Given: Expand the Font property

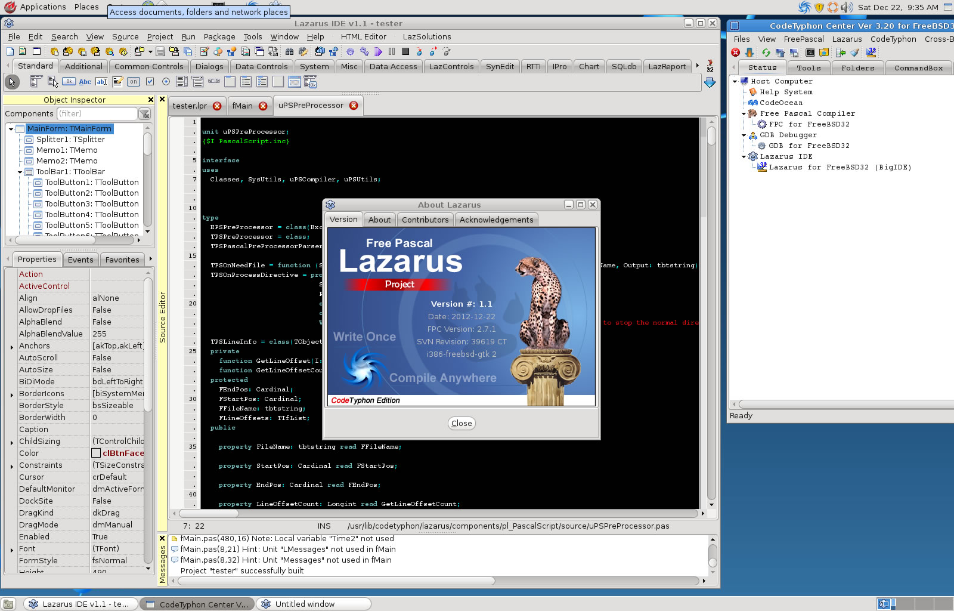Looking at the screenshot, I should (x=12, y=550).
